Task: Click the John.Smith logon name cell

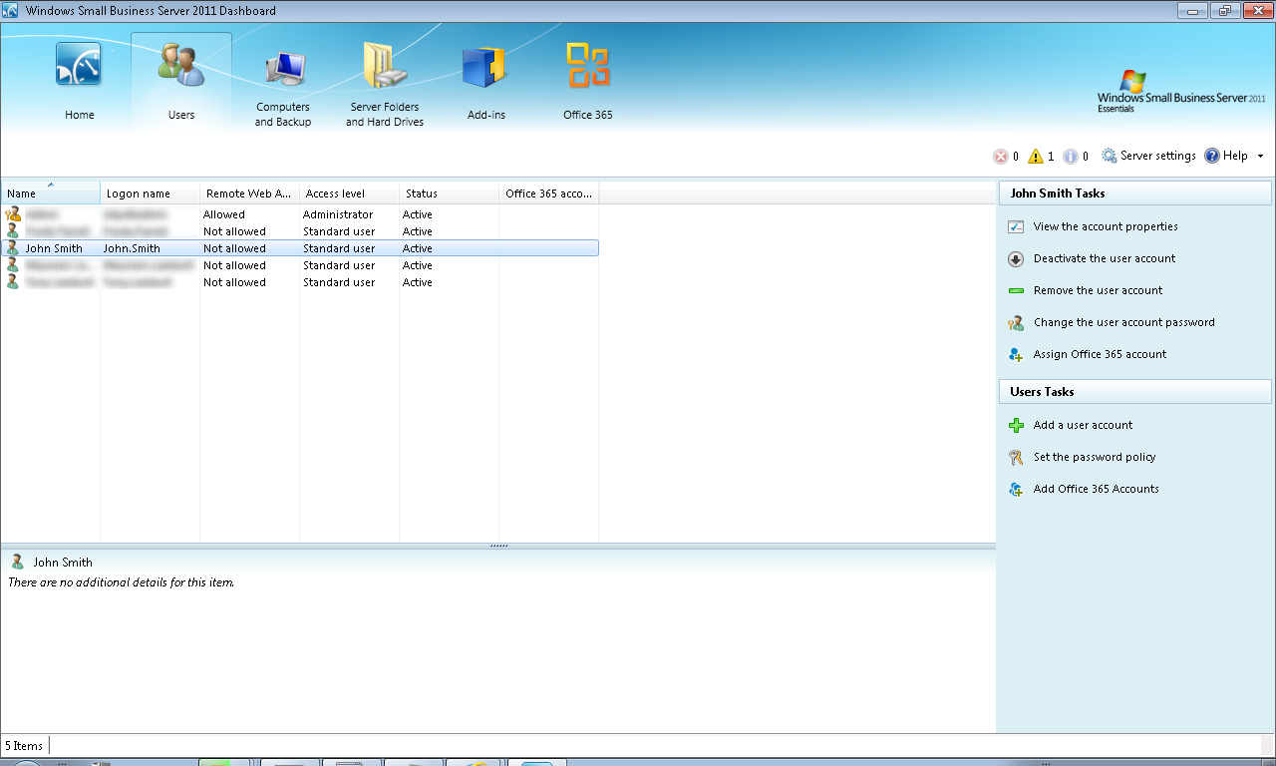Action: pos(132,249)
